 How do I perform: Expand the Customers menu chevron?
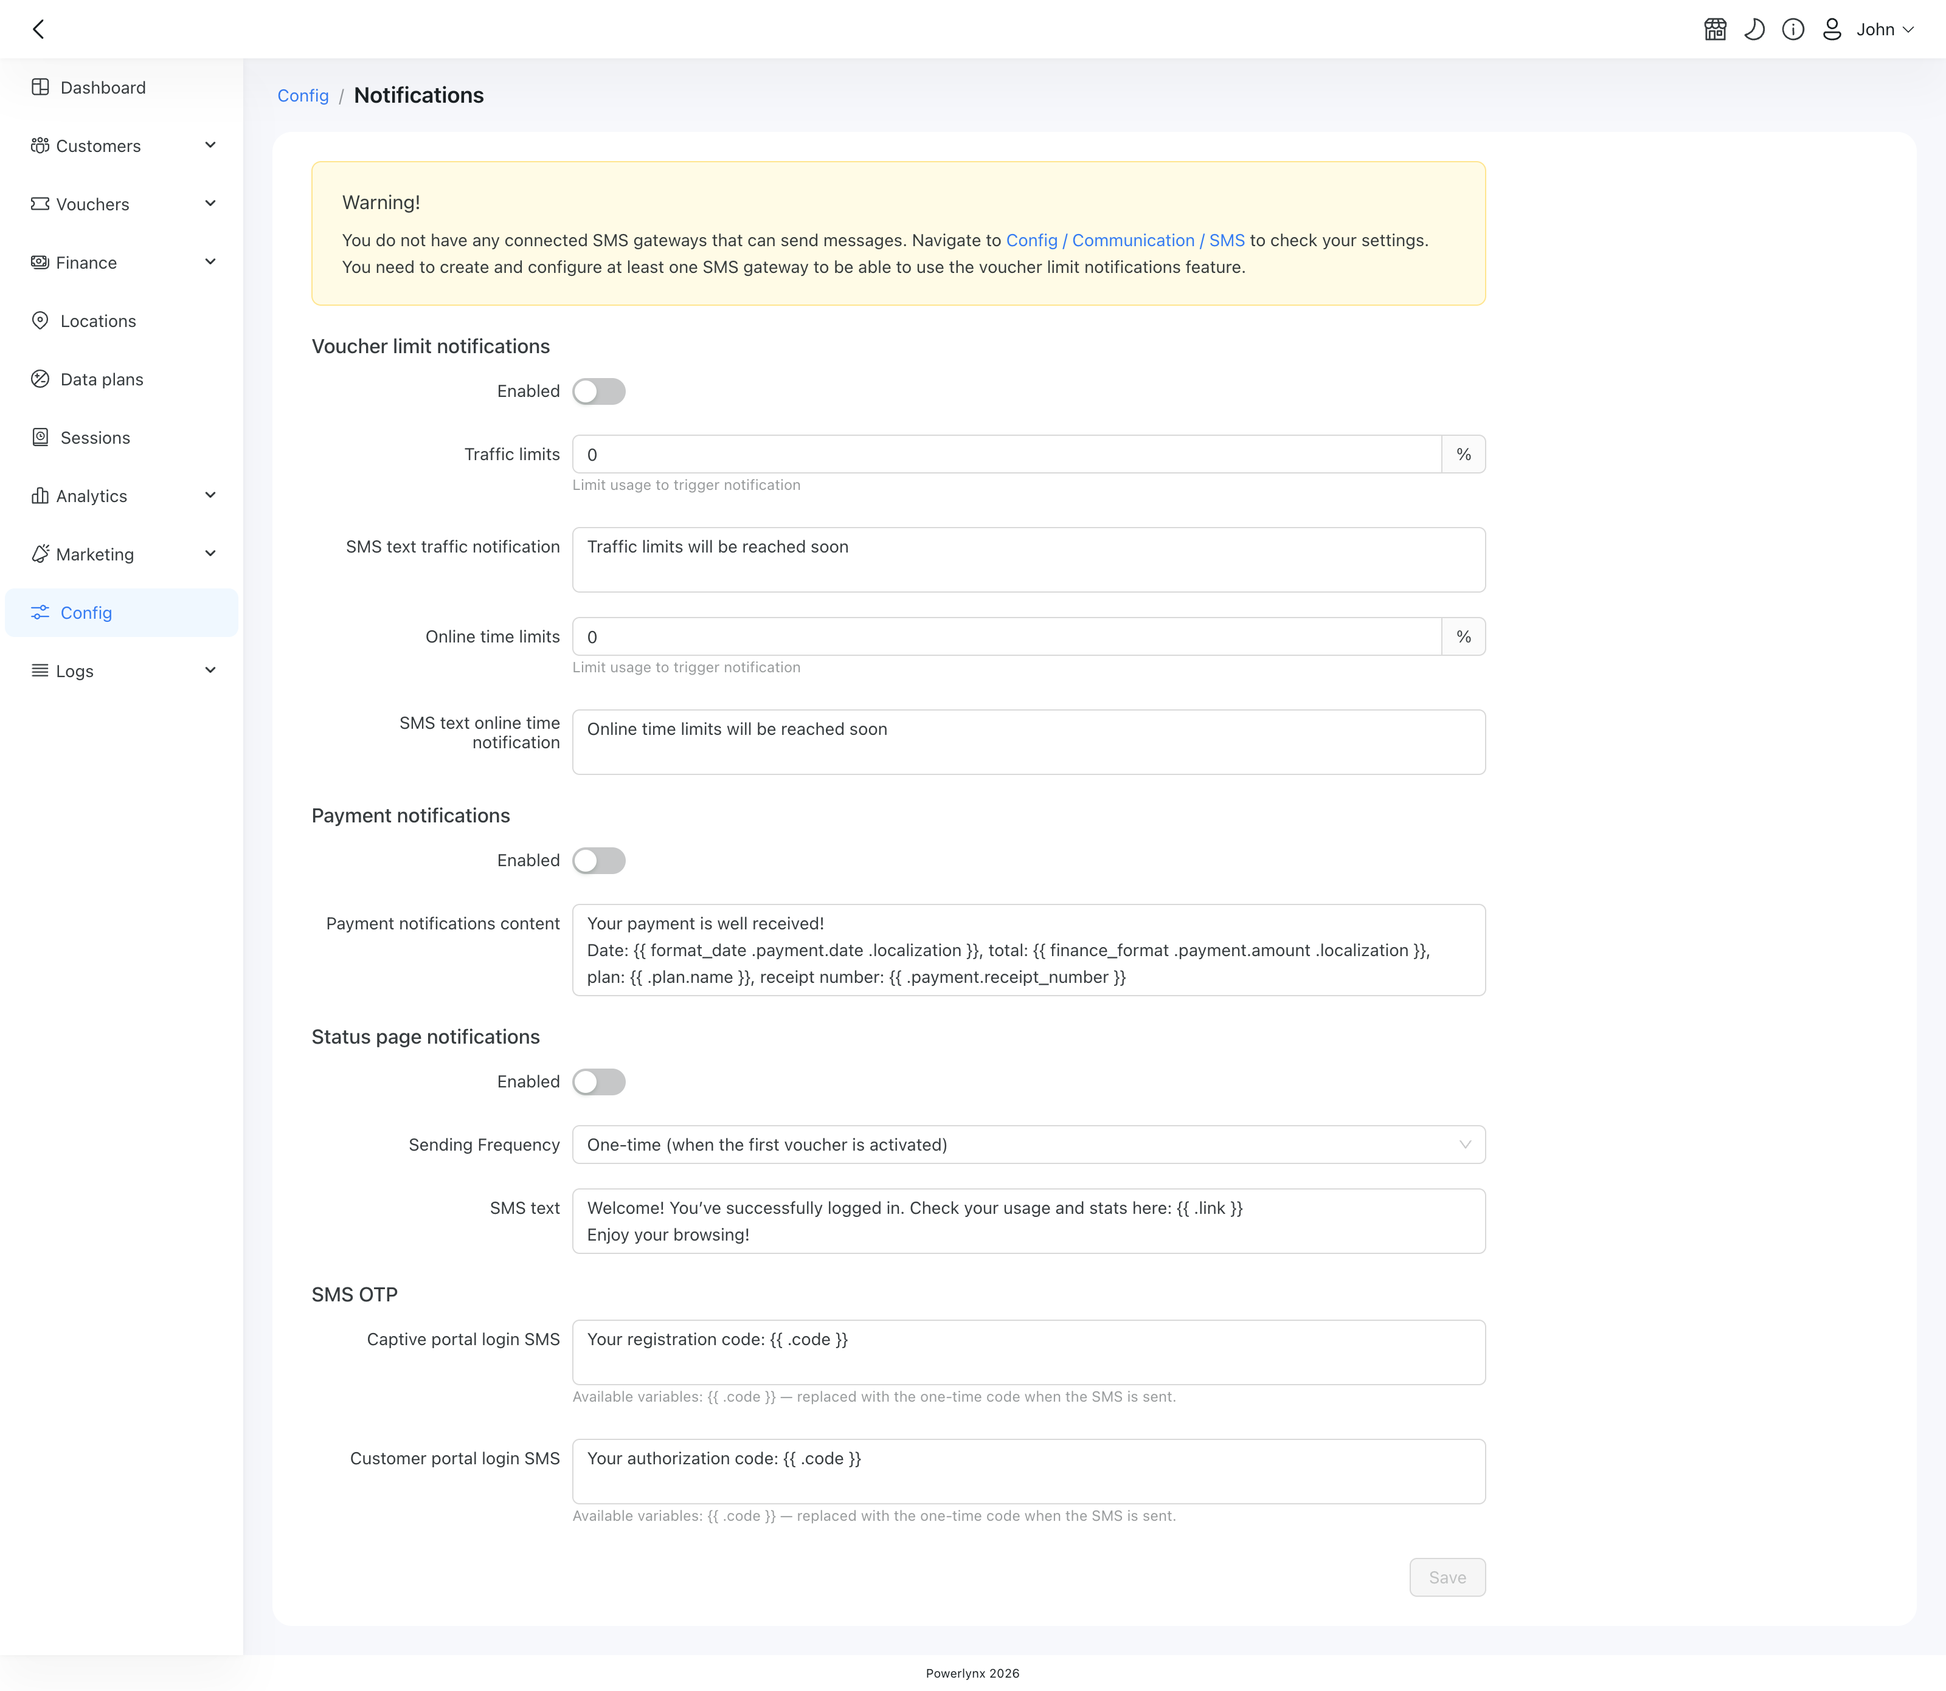coord(210,145)
